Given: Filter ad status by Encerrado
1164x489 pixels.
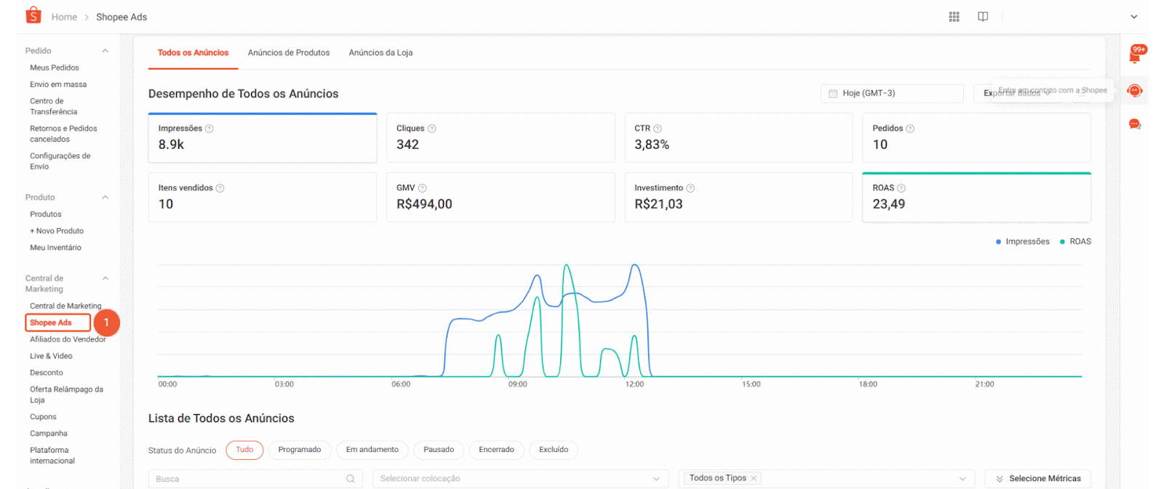Looking at the screenshot, I should point(496,450).
